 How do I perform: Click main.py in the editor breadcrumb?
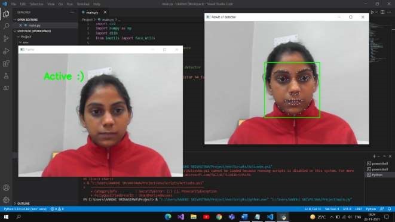(x=108, y=19)
